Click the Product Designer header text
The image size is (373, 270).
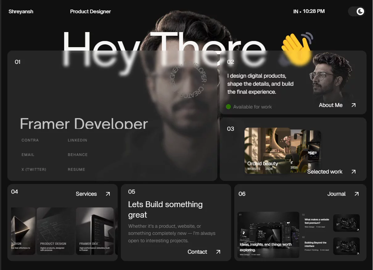[x=90, y=11]
